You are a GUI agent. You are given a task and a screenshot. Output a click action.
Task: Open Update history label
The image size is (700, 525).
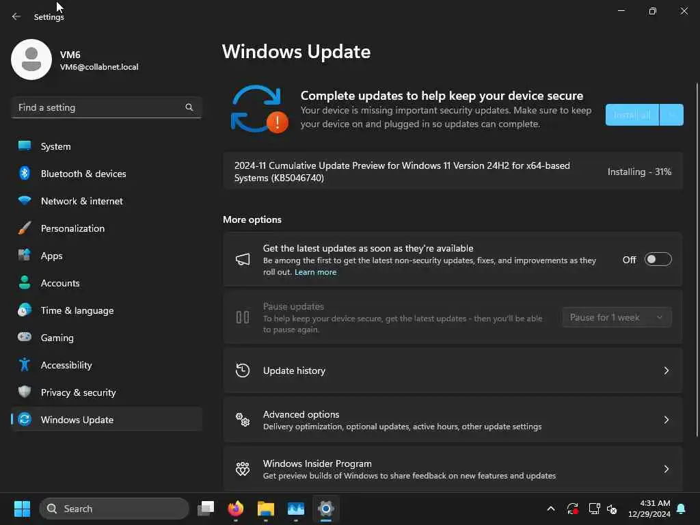click(294, 371)
